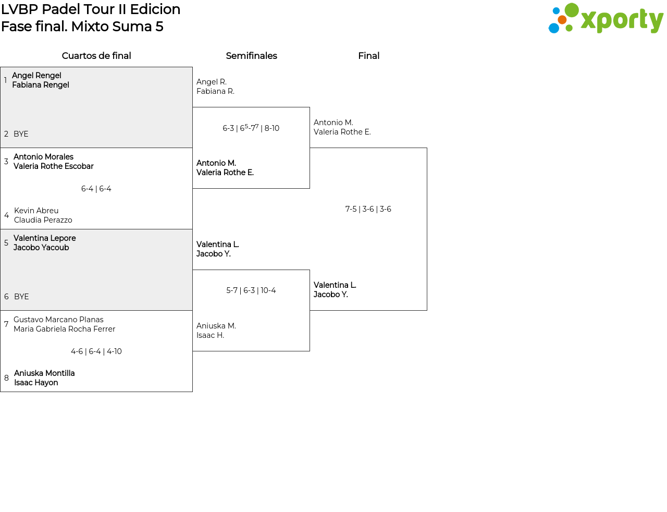The image size is (667, 512).
Task: Click the Cuartos de final column header
Action: 96,56
